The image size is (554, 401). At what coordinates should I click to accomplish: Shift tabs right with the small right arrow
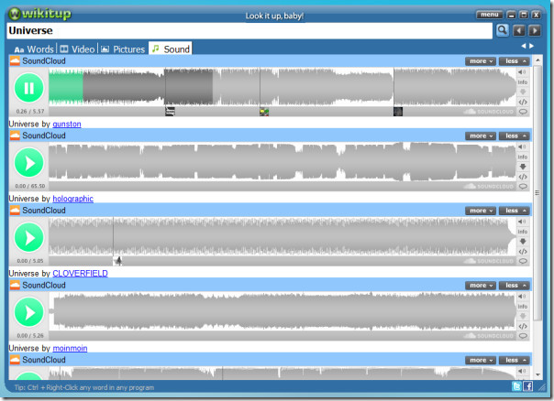[531, 46]
